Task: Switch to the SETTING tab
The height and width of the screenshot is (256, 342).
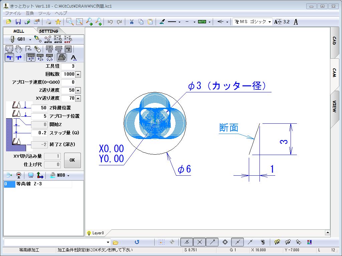Action: point(49,31)
